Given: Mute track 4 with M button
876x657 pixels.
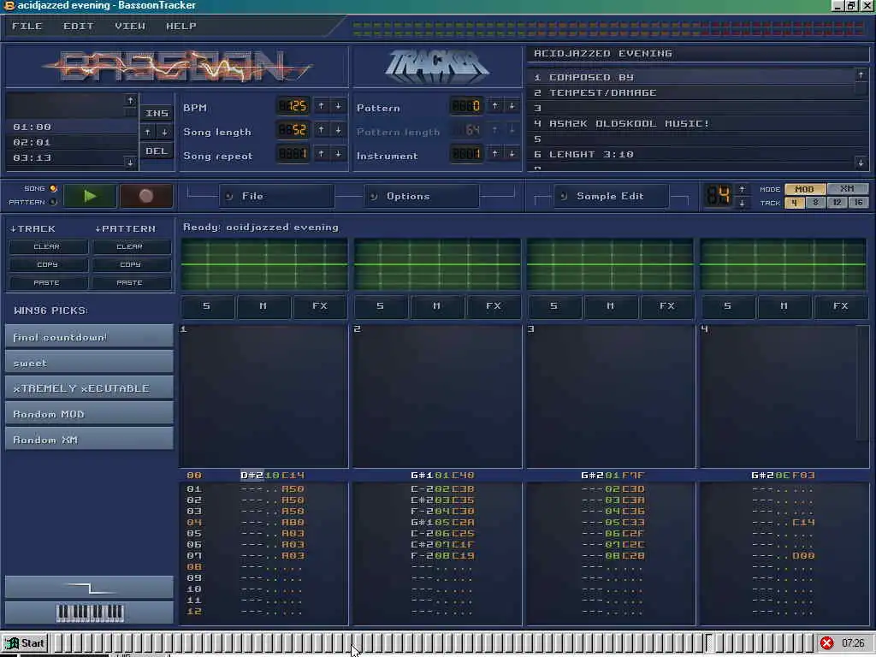Looking at the screenshot, I should (784, 307).
